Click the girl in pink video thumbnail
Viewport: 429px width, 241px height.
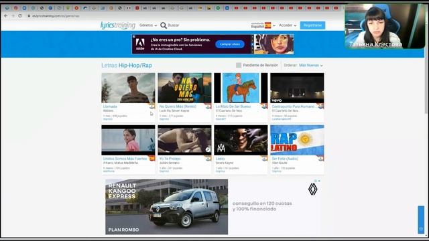click(128, 140)
